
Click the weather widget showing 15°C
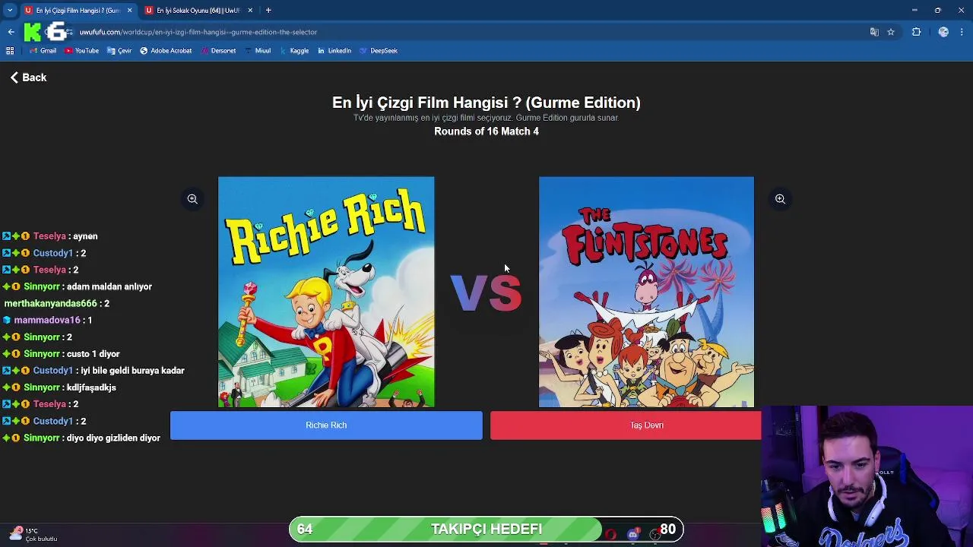[x=33, y=535]
